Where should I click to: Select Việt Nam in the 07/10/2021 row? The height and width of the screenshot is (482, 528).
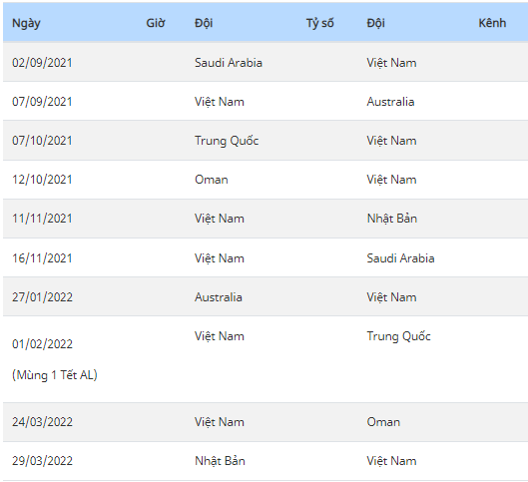tap(391, 141)
